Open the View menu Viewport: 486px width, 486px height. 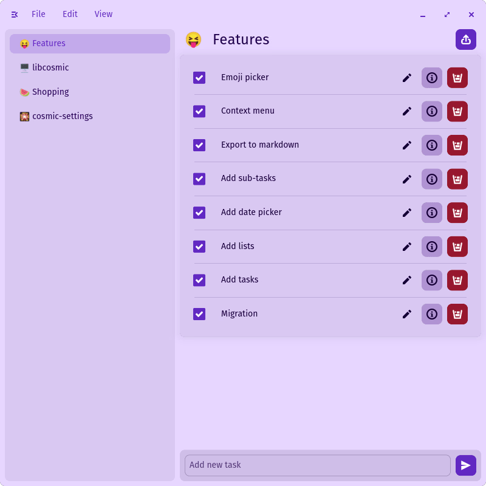pyautogui.click(x=103, y=14)
